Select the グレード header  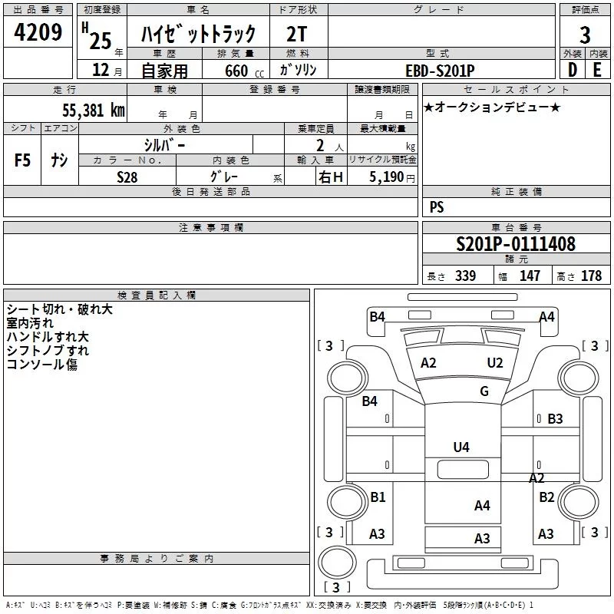point(442,10)
